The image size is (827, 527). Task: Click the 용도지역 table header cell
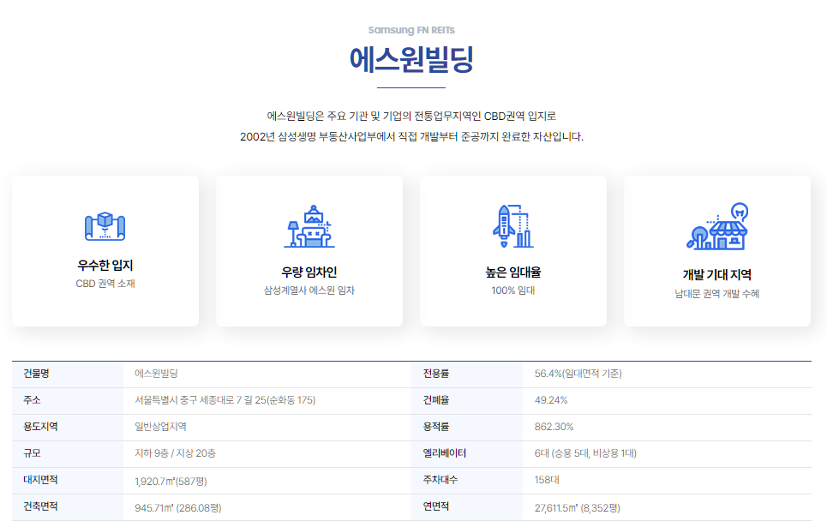pyautogui.click(x=68, y=428)
